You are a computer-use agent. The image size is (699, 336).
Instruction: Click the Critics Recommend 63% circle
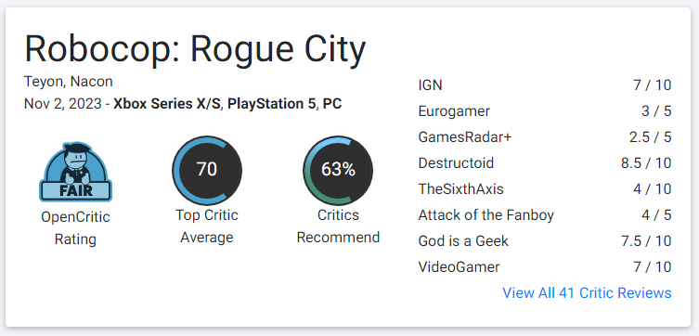[x=338, y=170]
